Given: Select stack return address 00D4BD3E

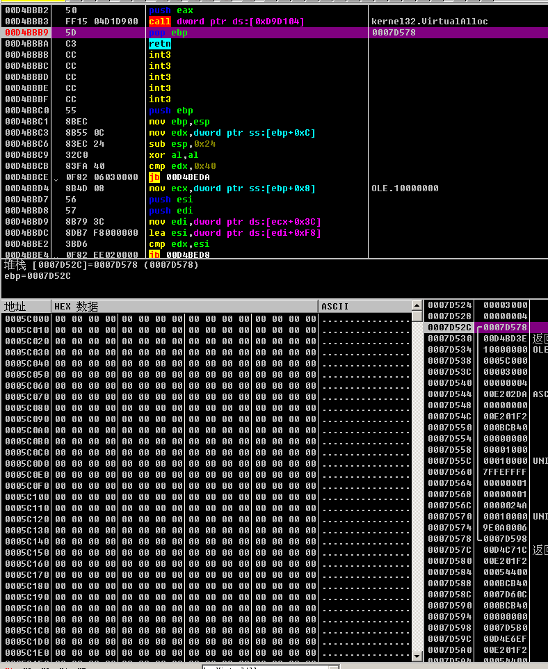Looking at the screenshot, I should tap(506, 339).
